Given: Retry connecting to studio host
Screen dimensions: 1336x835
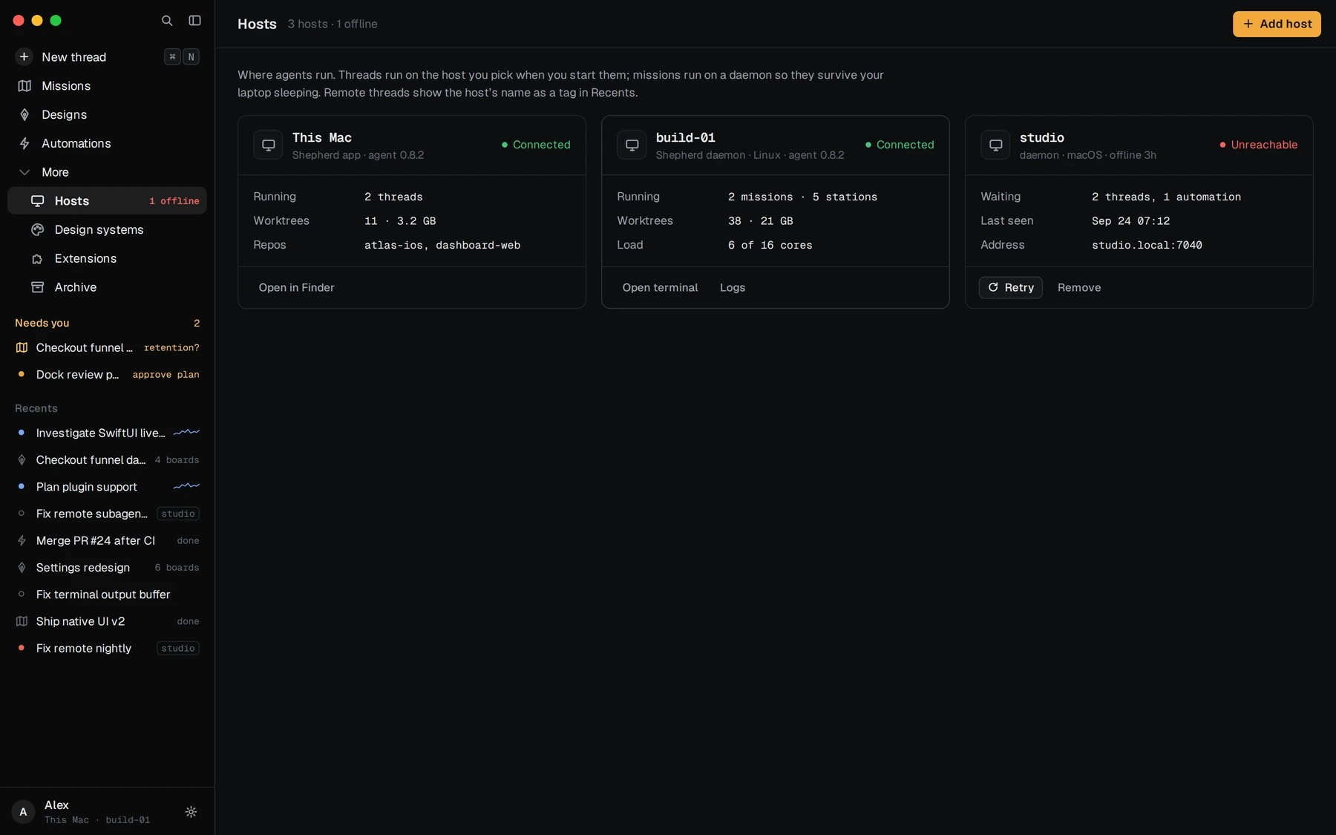Looking at the screenshot, I should [1011, 287].
